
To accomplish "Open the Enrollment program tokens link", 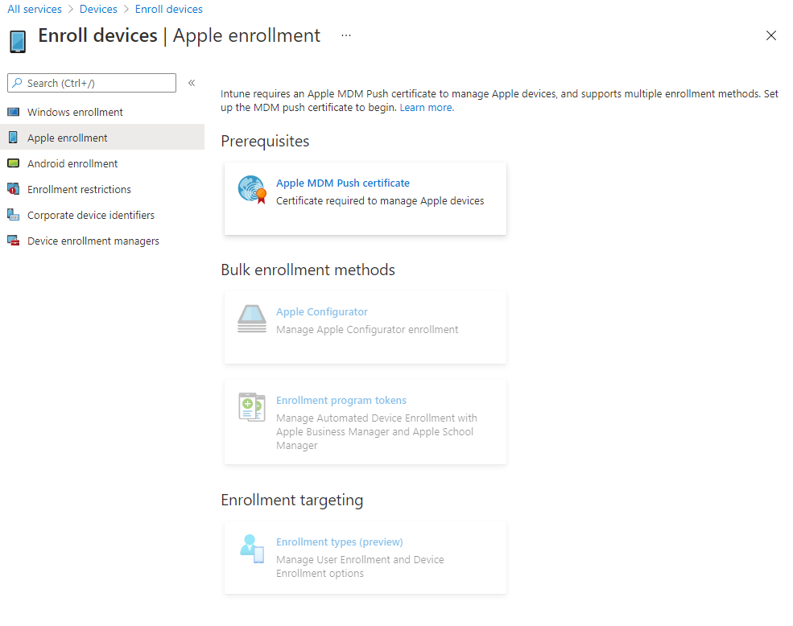I will click(341, 401).
